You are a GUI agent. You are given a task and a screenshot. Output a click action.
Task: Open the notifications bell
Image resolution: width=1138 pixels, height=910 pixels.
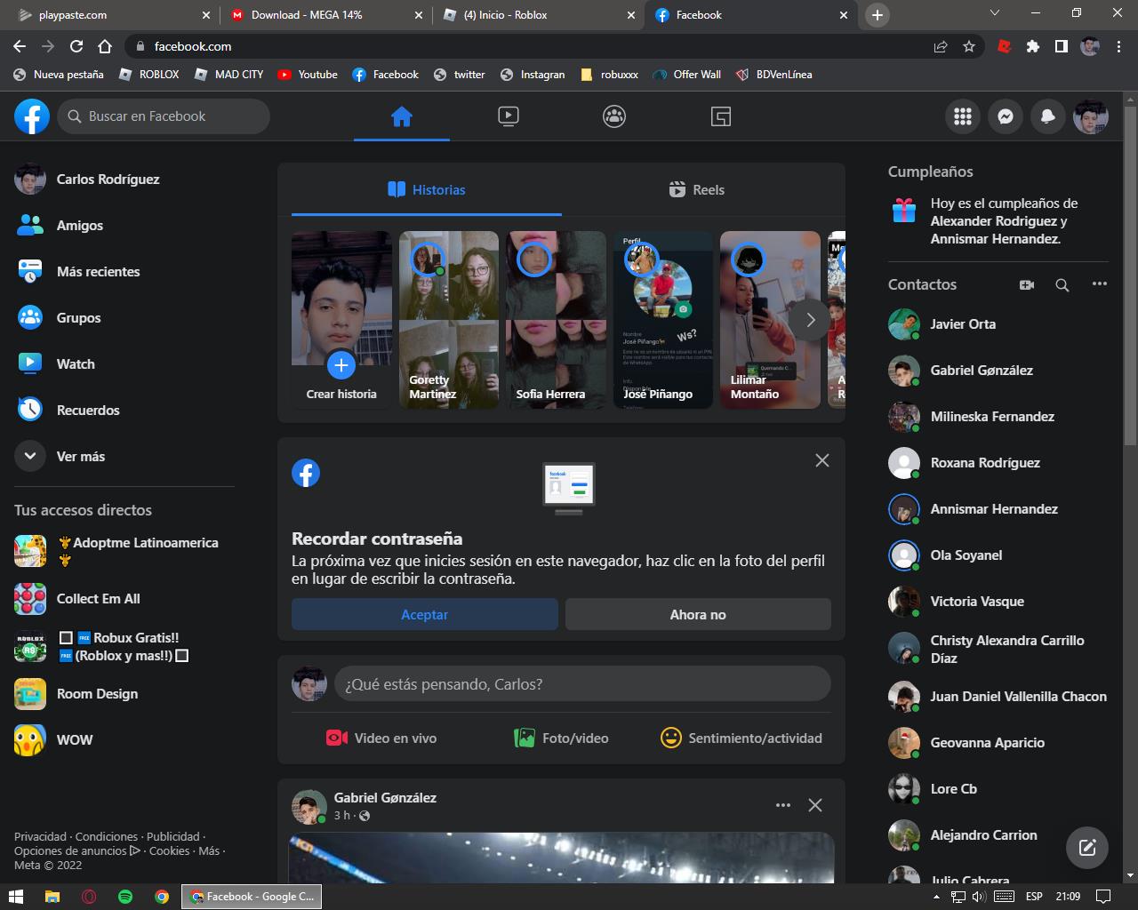(x=1048, y=116)
